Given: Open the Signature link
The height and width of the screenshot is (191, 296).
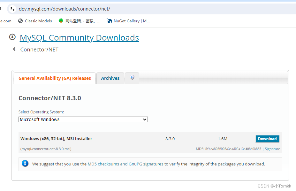Looking at the screenshot, I should (x=272, y=149).
